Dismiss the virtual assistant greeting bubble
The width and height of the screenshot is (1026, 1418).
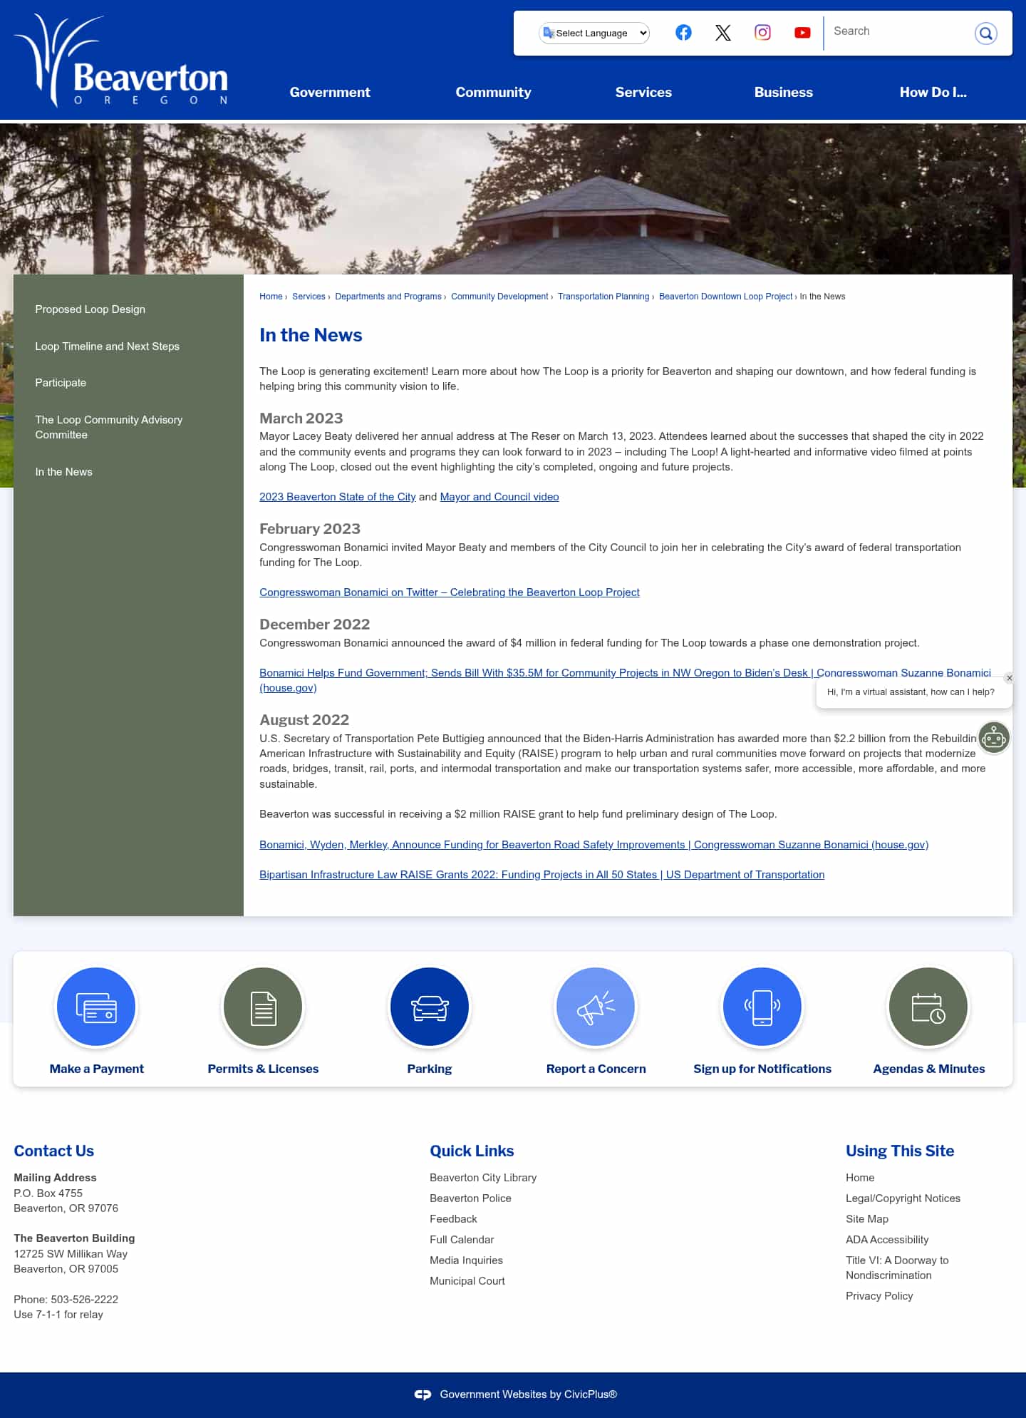click(1009, 678)
